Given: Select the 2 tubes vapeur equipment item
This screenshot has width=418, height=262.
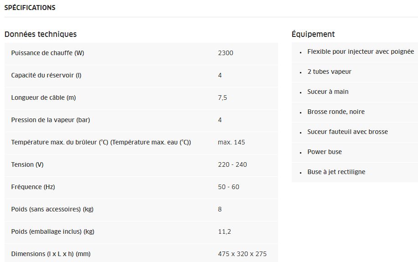Looking at the screenshot, I should coord(329,72).
